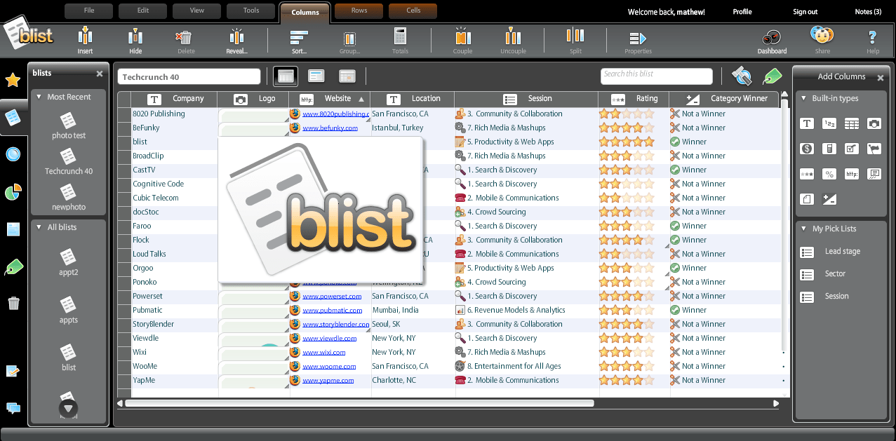Add a Star Rating column type
Viewport: 896px width, 441px height.
click(807, 174)
